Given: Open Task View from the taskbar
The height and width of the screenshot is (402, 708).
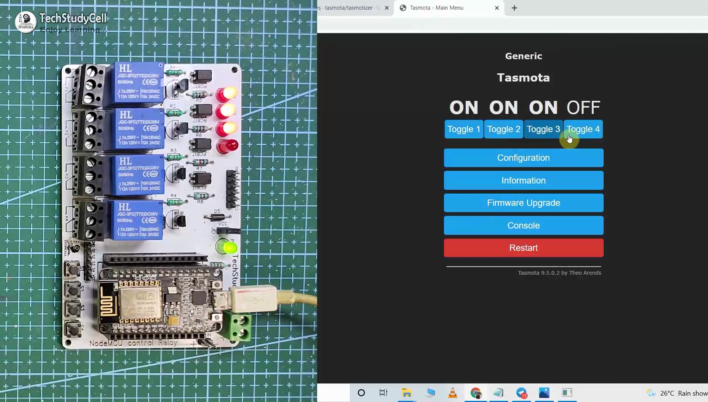Looking at the screenshot, I should point(383,393).
